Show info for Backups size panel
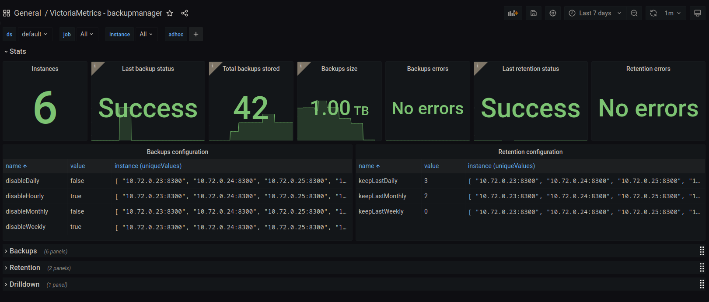Screen dimensions: 709x302 click(301, 66)
